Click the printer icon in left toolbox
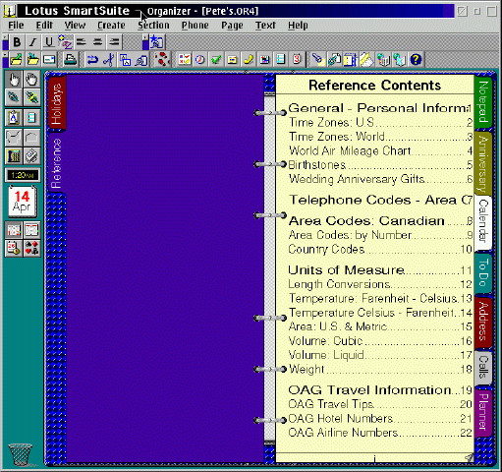This screenshot has height=472, width=502. pyautogui.click(x=31, y=156)
